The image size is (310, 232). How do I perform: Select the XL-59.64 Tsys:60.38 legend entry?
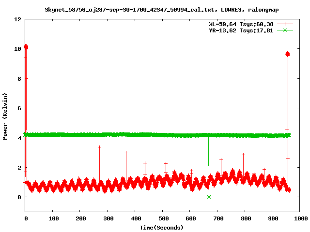[241, 24]
